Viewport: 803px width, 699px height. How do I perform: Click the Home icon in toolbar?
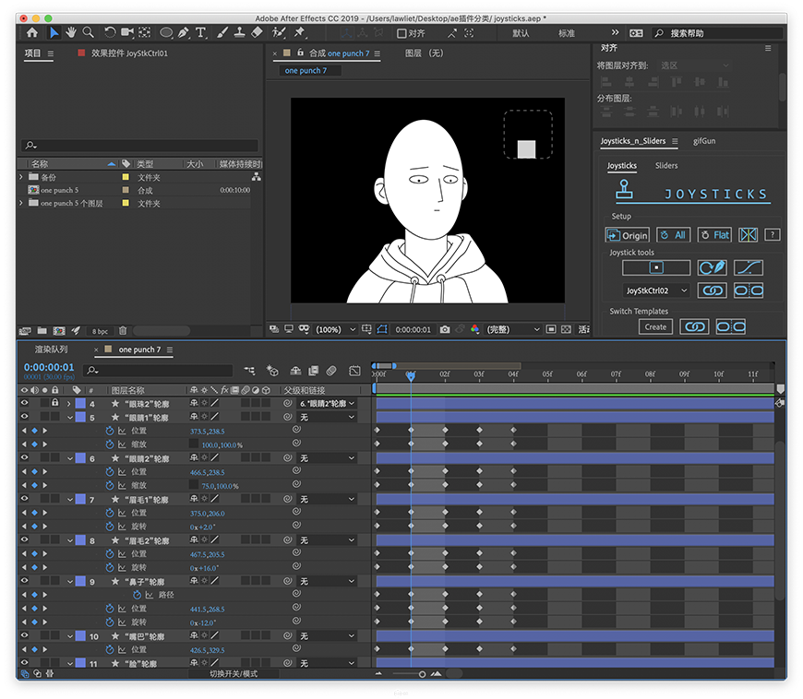coord(32,33)
